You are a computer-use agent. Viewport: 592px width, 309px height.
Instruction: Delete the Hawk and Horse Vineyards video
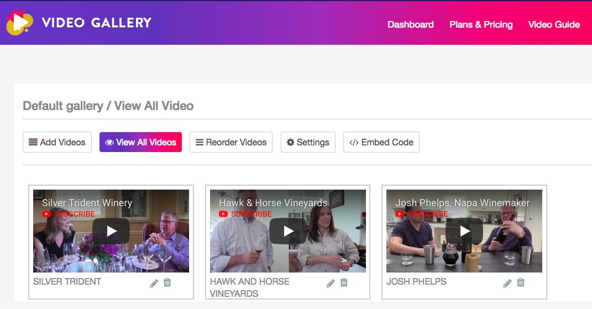coord(344,282)
